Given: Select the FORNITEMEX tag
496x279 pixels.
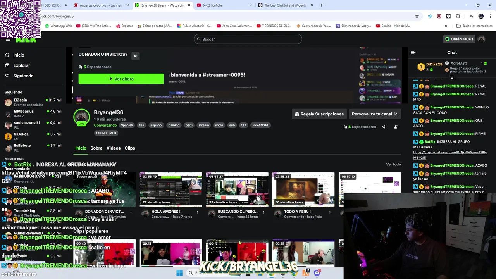Looking at the screenshot, I should (106, 133).
